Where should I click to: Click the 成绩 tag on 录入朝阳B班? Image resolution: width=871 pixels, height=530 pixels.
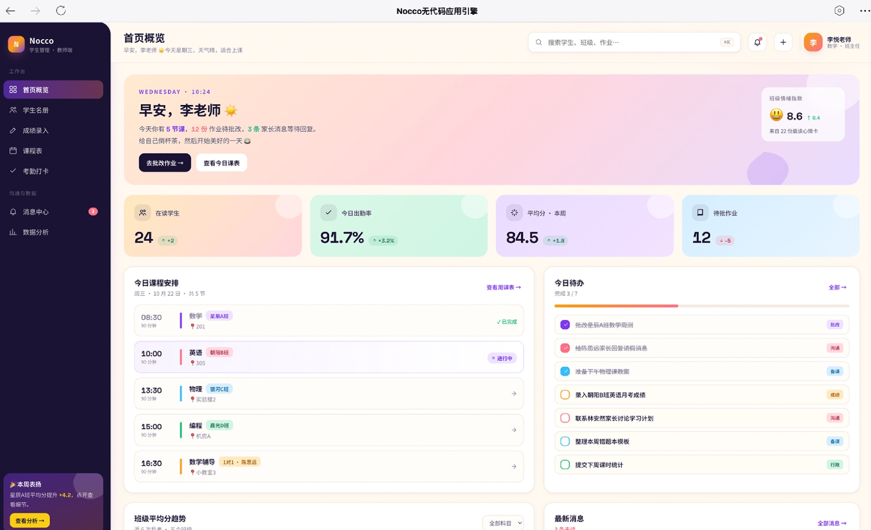[835, 395]
